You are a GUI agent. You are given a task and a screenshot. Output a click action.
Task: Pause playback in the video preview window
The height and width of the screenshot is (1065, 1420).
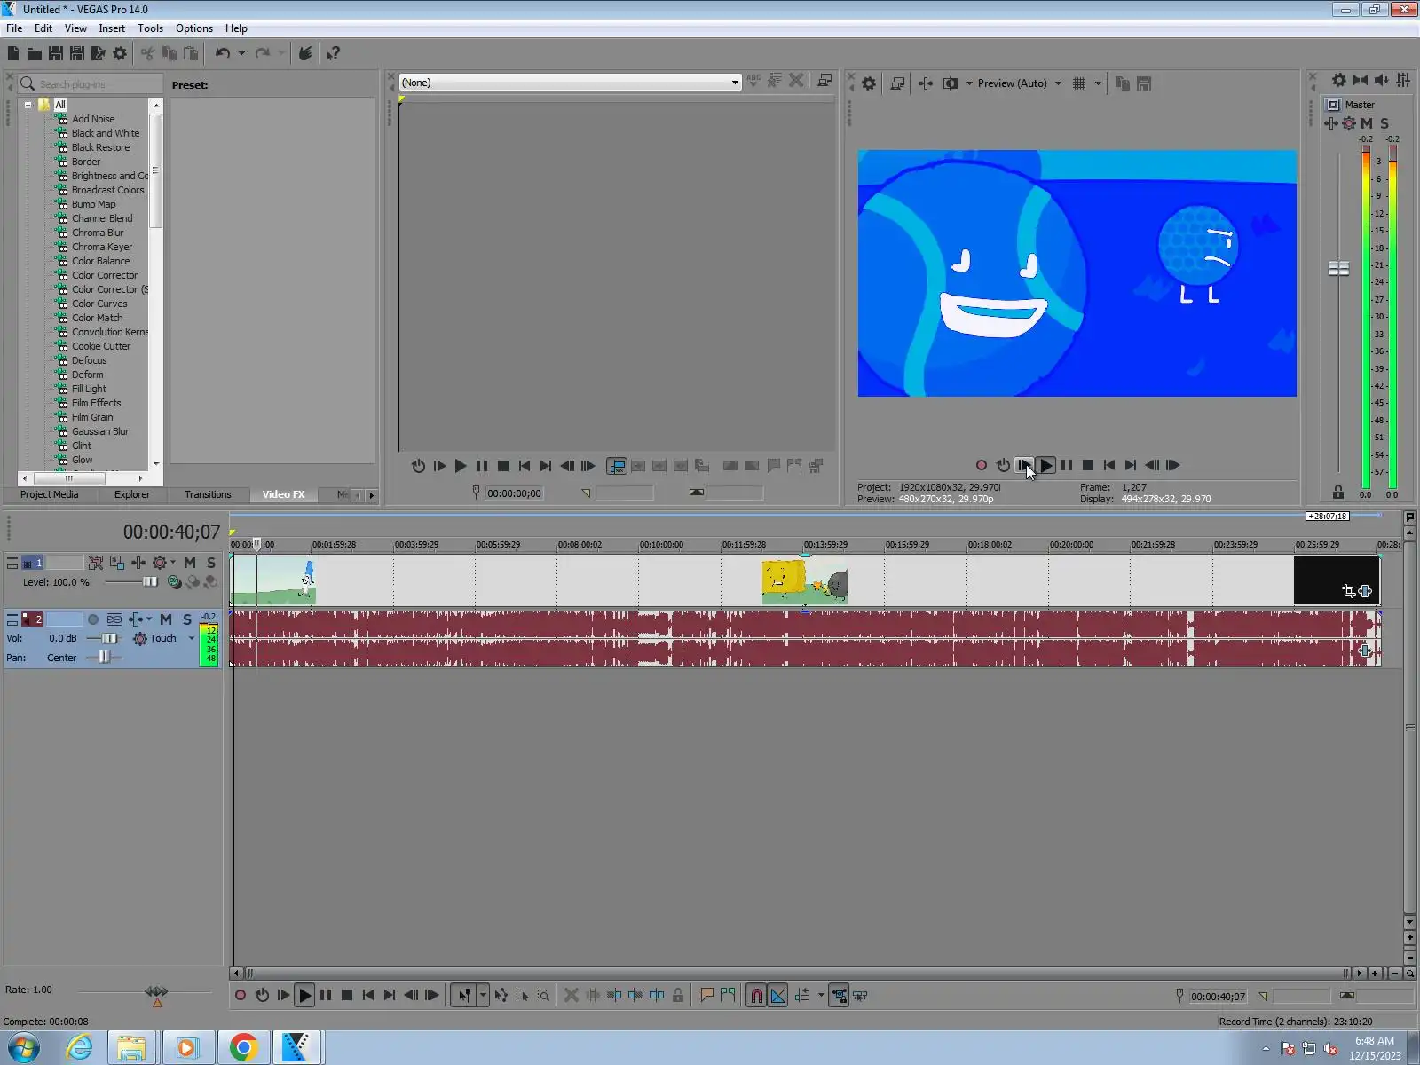[1067, 465]
